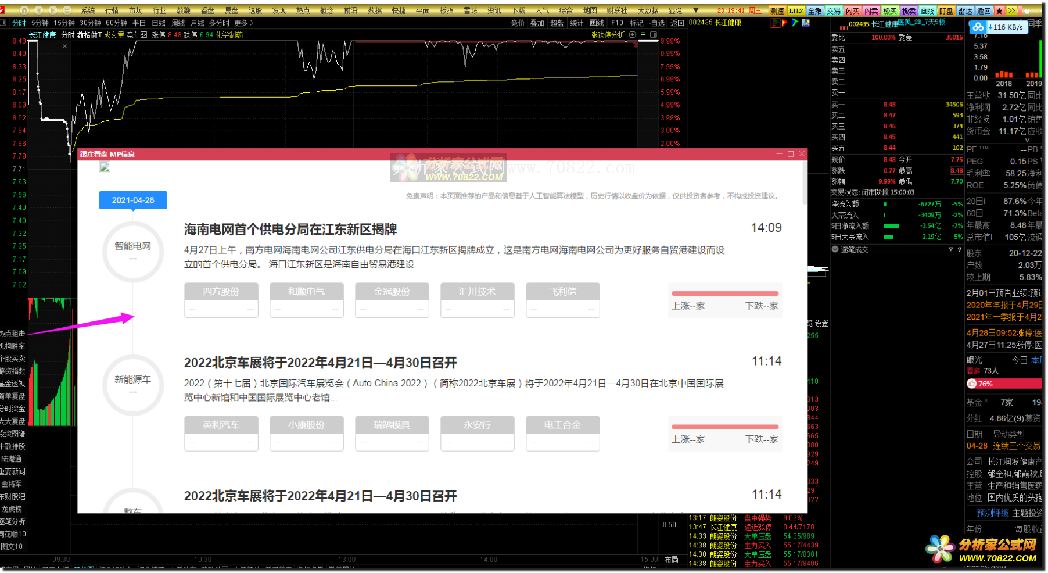Click the cloud download speed icon
Viewport: 1048px width, 573px height.
(978, 27)
